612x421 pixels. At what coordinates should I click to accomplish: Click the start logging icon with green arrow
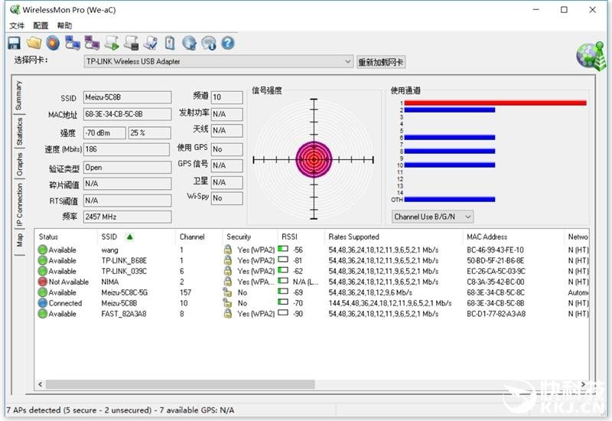click(112, 43)
